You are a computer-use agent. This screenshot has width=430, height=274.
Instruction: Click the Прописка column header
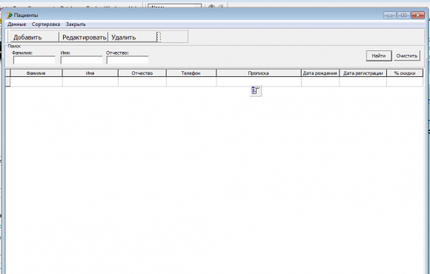point(259,73)
